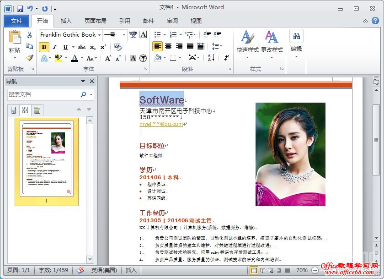Click the Clear Formatting eraser icon
Image resolution: width=384 pixels, height=279 pixels.
point(117,47)
